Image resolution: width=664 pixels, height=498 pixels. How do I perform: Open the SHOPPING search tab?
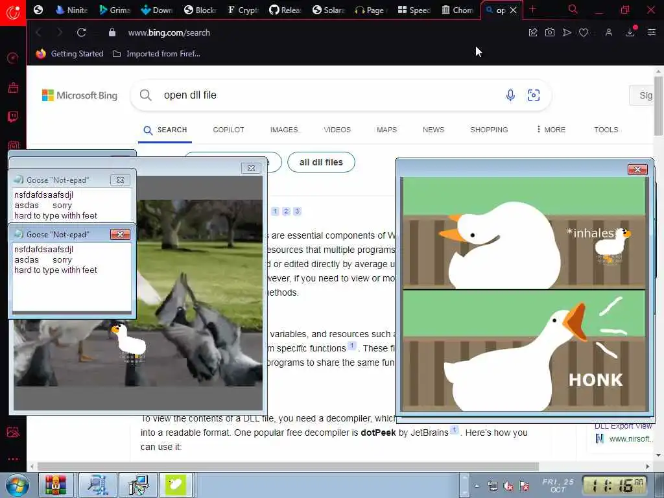coord(489,130)
